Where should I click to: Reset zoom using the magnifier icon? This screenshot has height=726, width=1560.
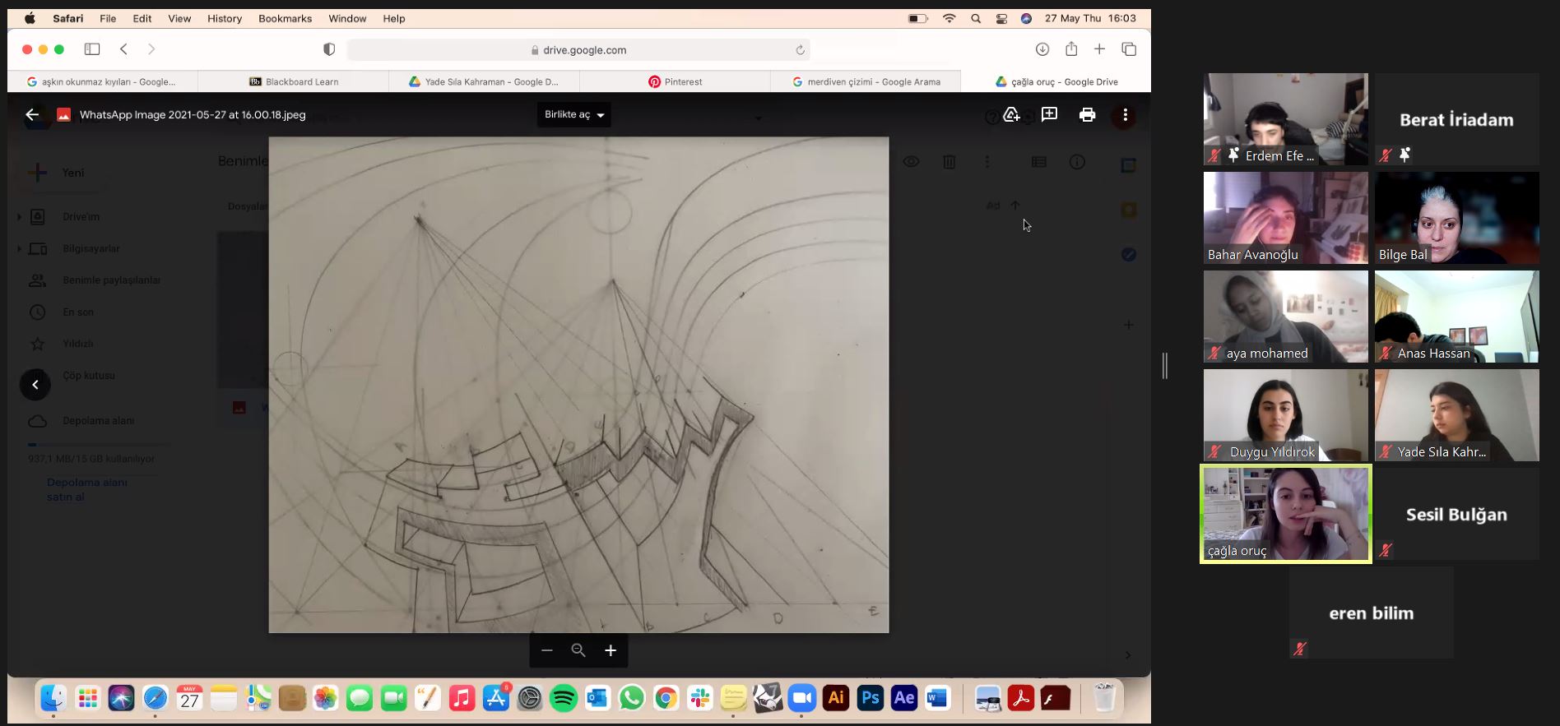[x=578, y=650]
